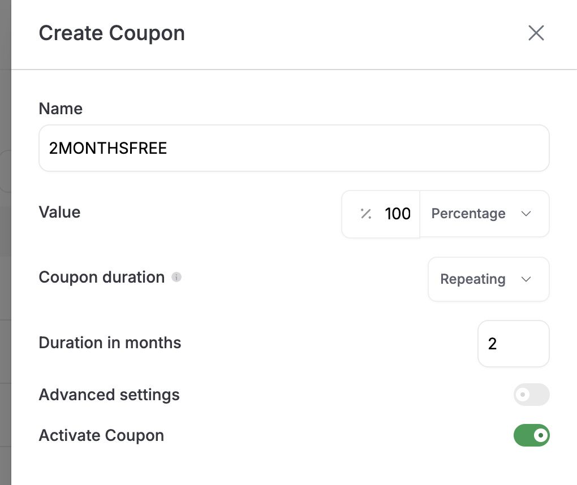Click the Activate Coupon label
577x485 pixels.
102,435
